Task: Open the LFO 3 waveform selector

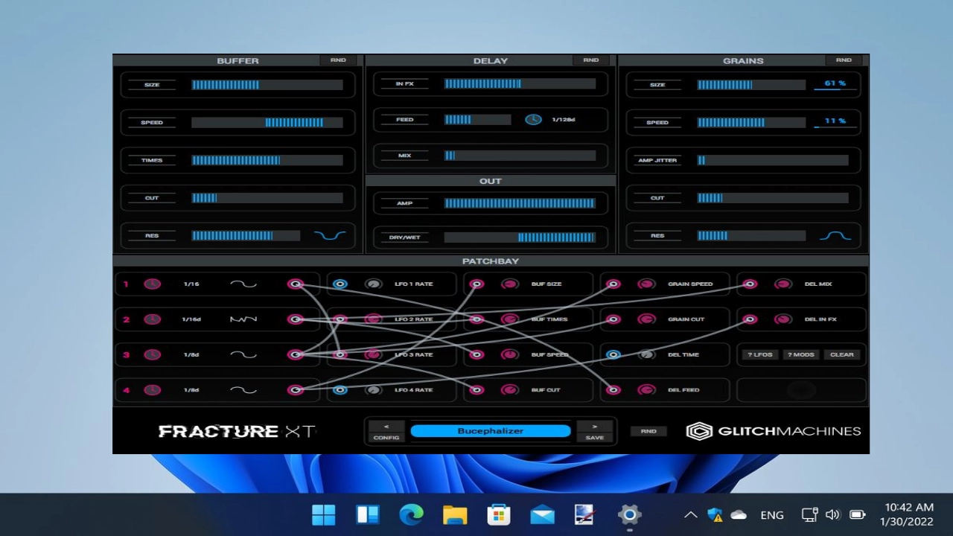Action: [x=243, y=354]
